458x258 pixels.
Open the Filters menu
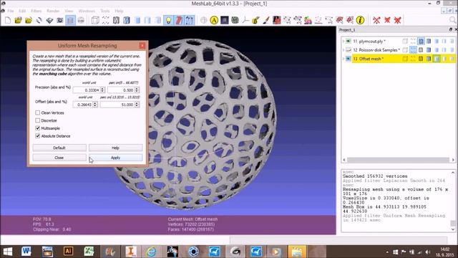coord(36,11)
